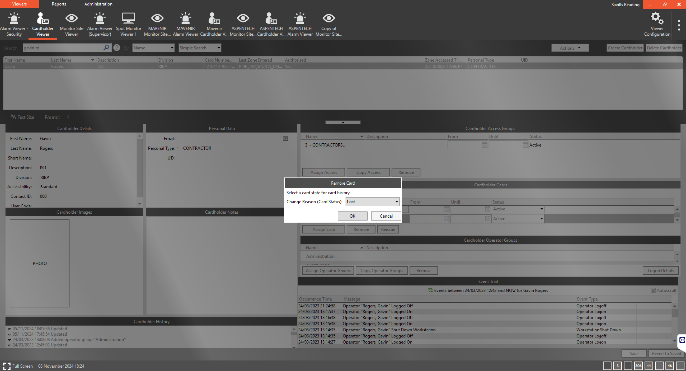The width and height of the screenshot is (686, 371).
Task: Toggle Full Screen mode icon
Action: pyautogui.click(x=7, y=366)
